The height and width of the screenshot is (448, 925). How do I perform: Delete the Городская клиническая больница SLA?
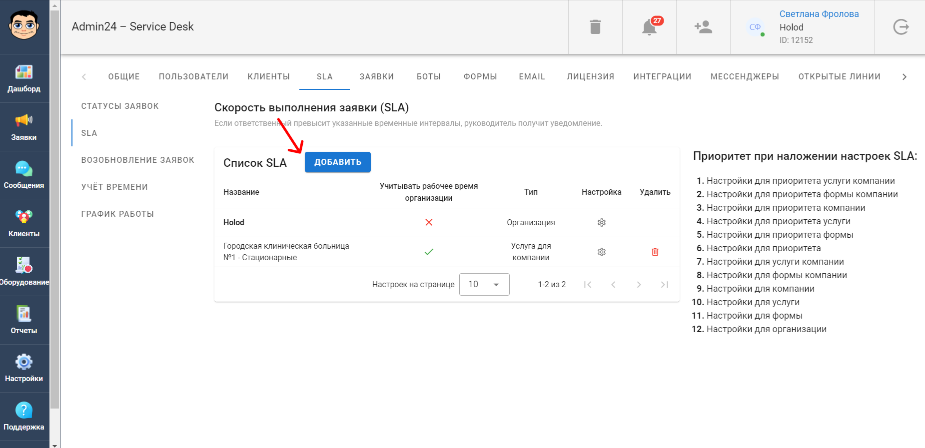point(655,252)
